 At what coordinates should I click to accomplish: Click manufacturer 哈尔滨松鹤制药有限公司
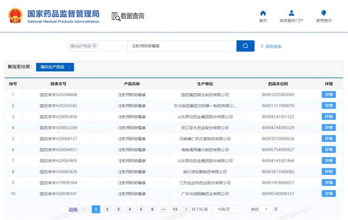[205, 172]
